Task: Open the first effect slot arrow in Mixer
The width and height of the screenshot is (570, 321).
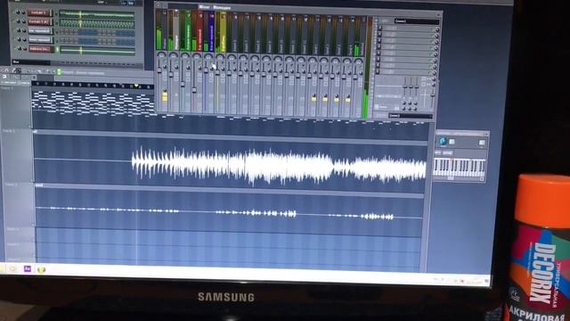Action: pyautogui.click(x=379, y=28)
